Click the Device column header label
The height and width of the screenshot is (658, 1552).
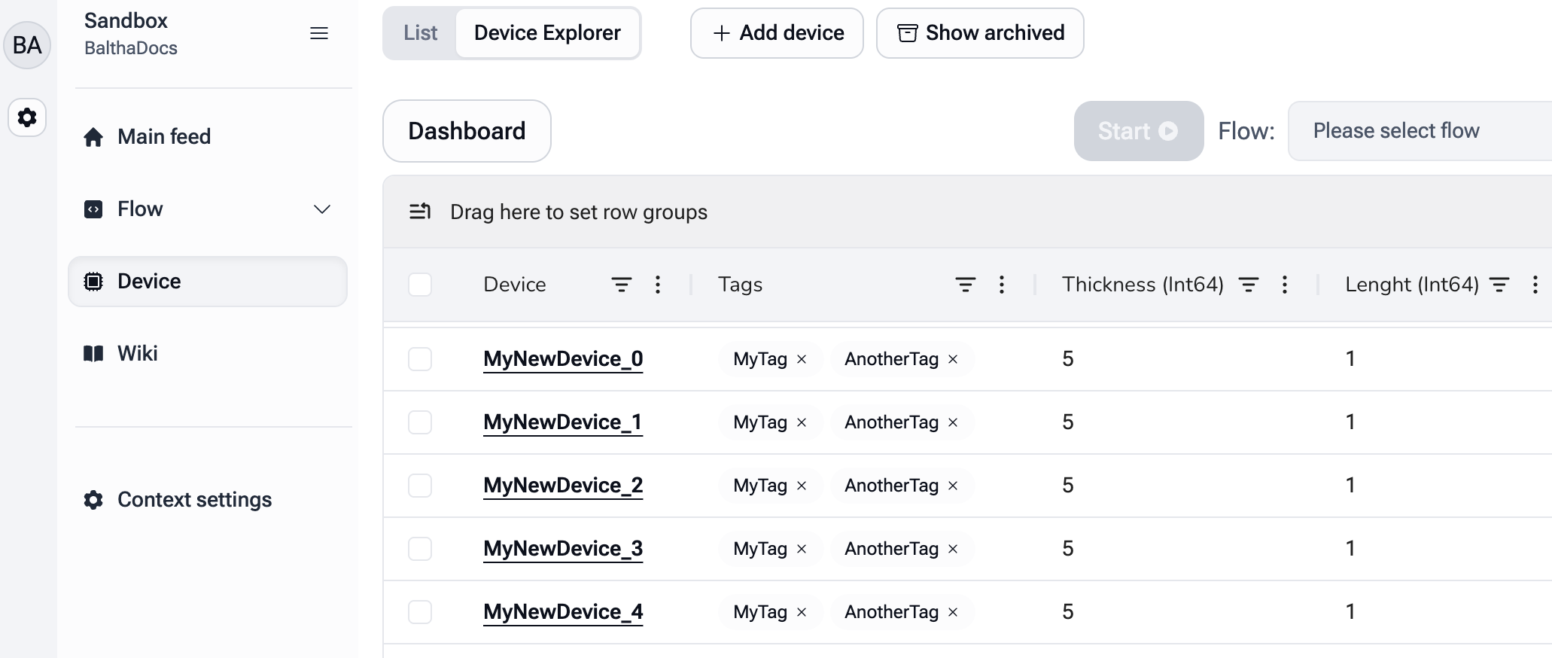(515, 285)
